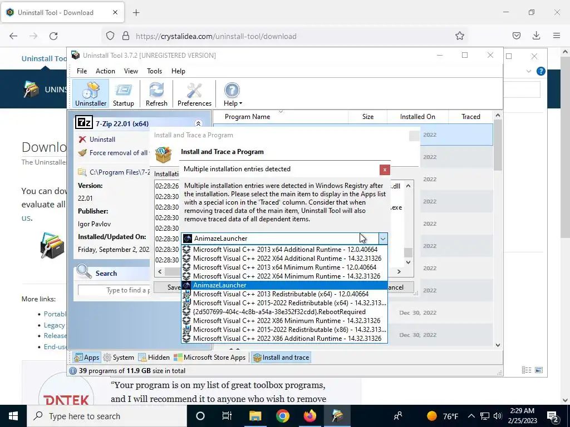Viewport: 570px width, 427px height.
Task: Switch to Install and trace tab
Action: [x=281, y=358]
